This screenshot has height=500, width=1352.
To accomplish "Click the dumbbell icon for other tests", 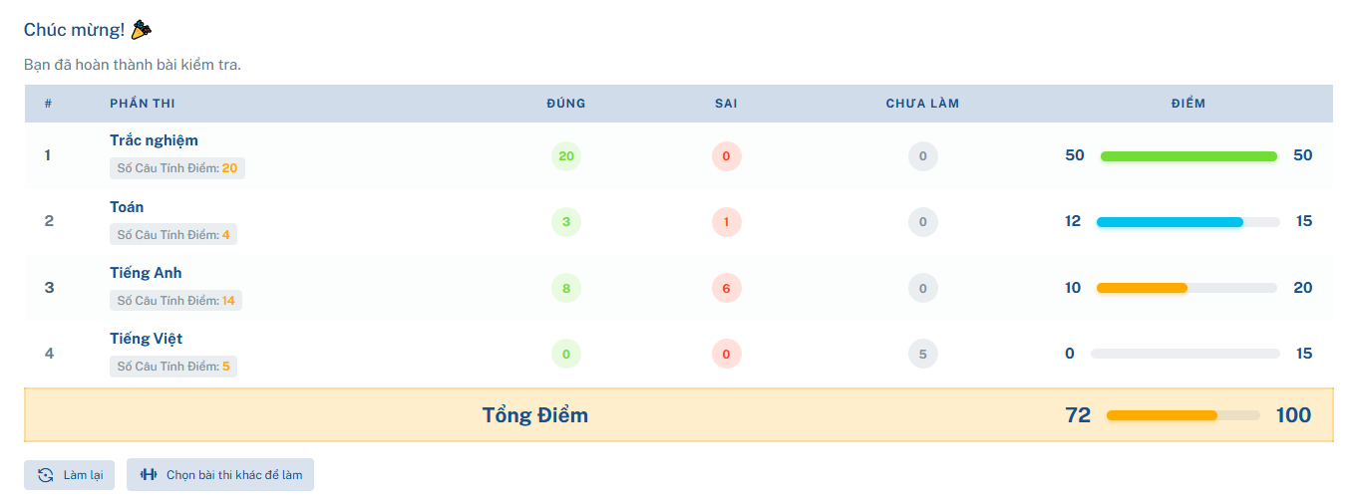I will click(x=149, y=475).
